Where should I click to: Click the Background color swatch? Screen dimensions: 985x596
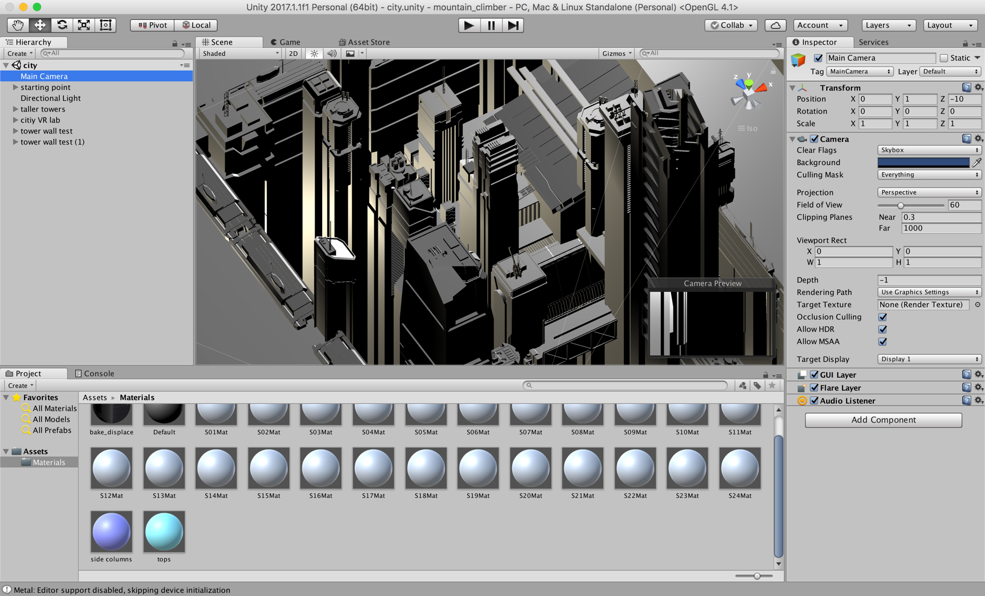[923, 163]
